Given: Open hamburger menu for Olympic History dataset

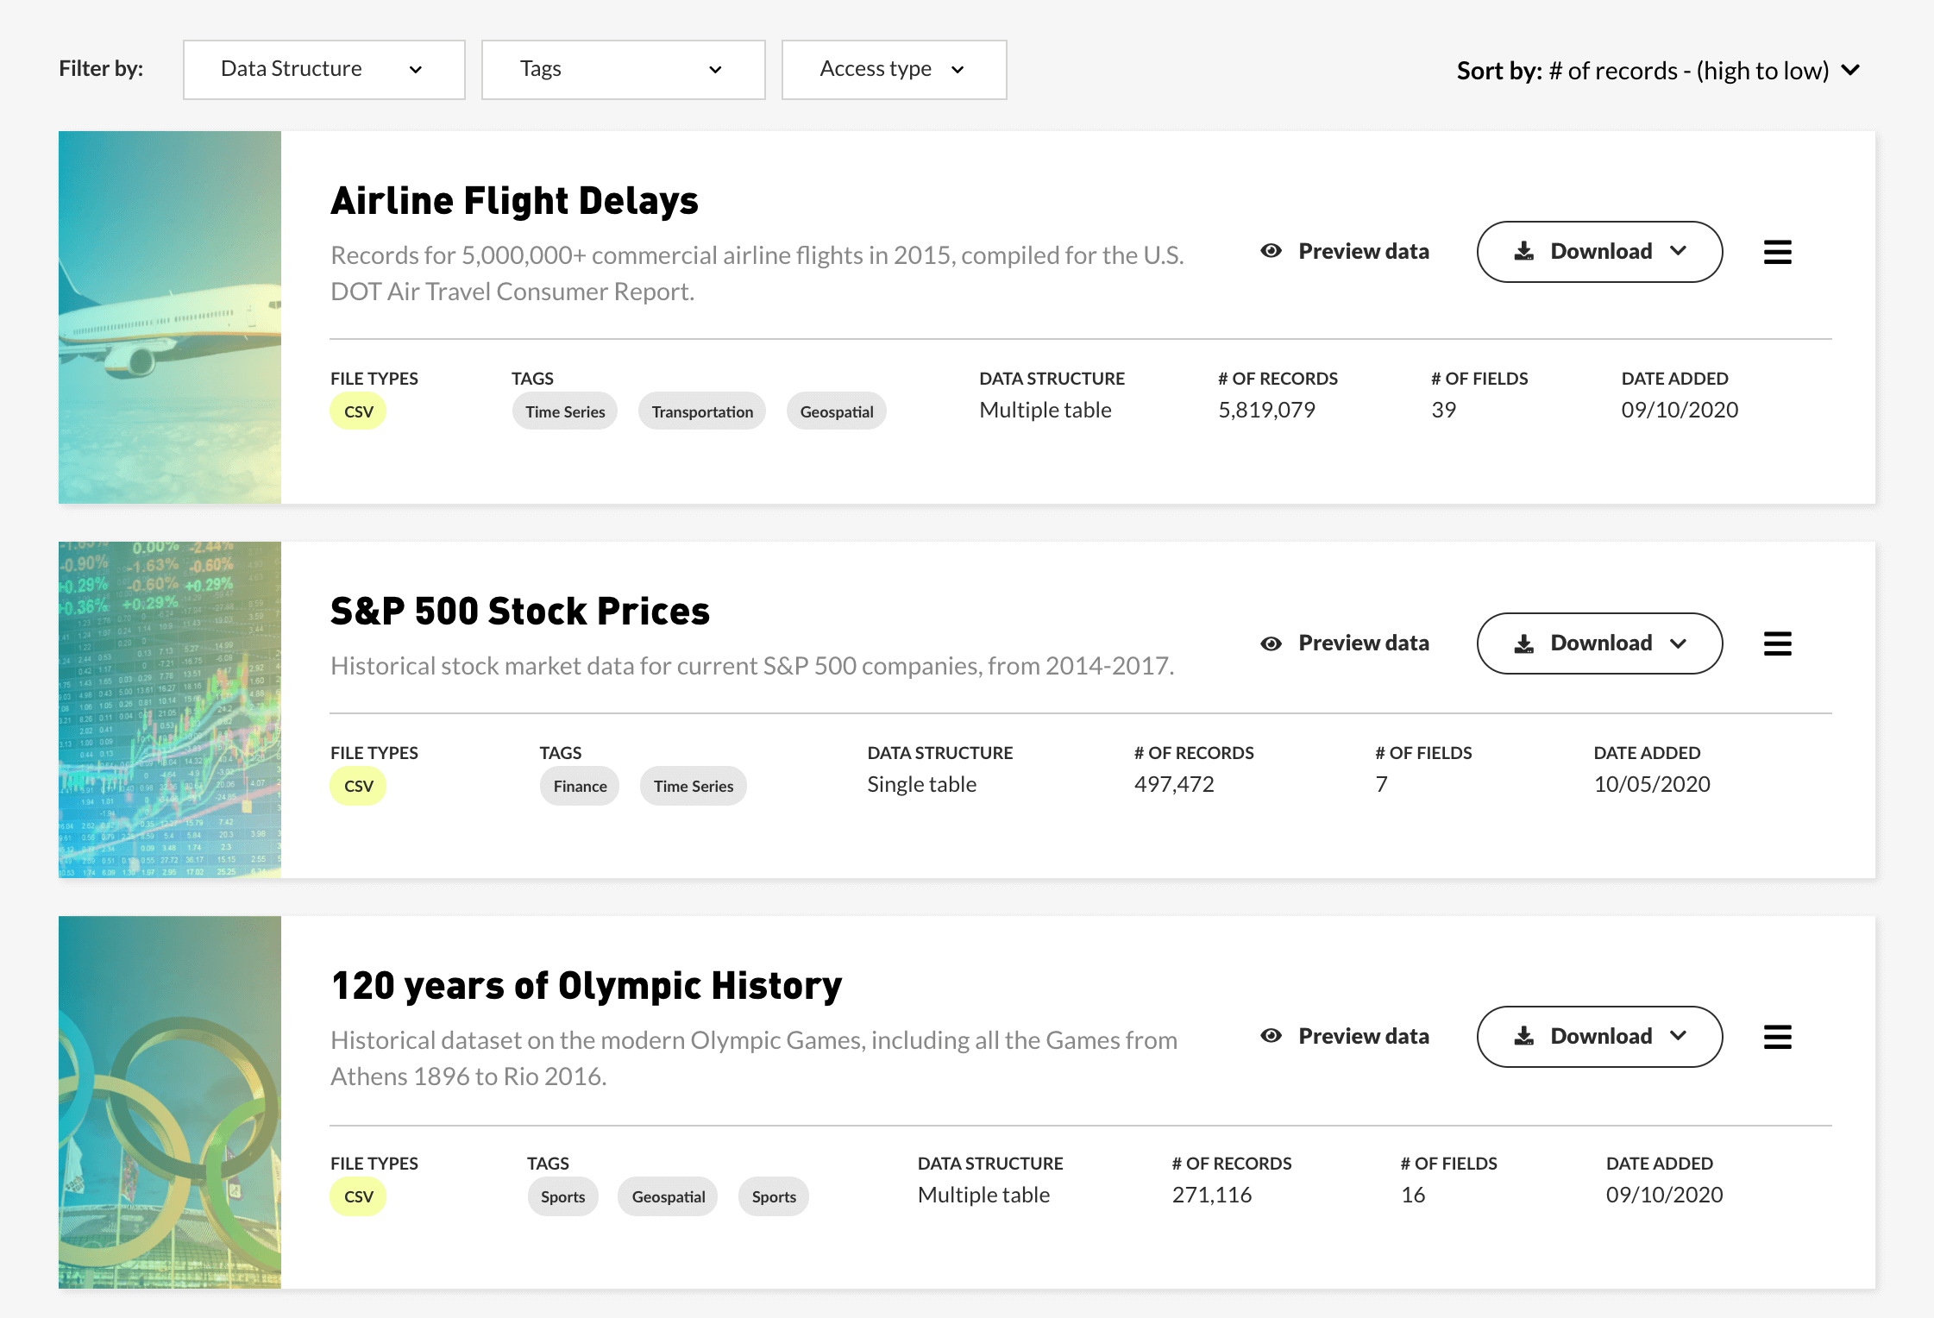Looking at the screenshot, I should (1777, 1037).
